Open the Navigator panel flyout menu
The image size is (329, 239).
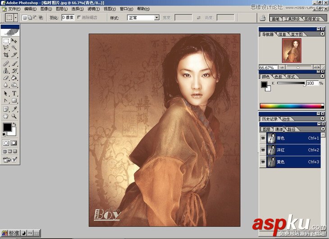click(x=322, y=34)
